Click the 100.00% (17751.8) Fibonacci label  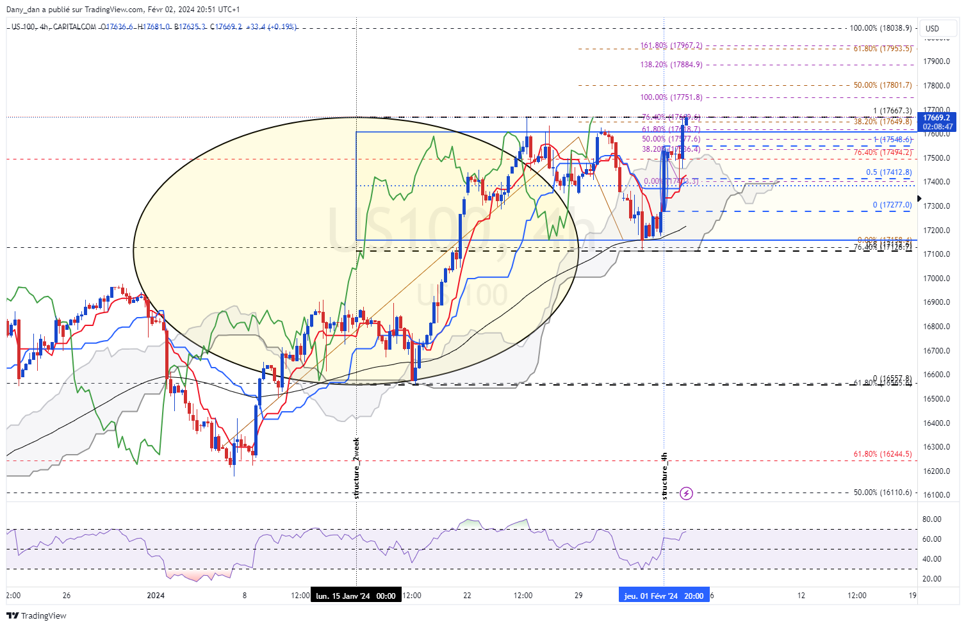coord(671,97)
